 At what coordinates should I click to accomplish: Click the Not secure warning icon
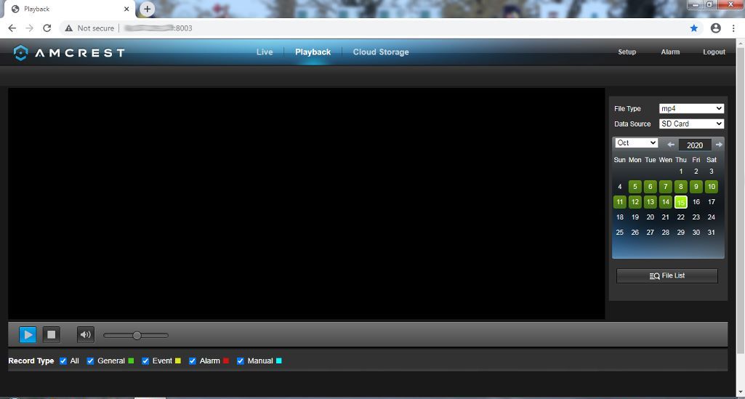(69, 28)
